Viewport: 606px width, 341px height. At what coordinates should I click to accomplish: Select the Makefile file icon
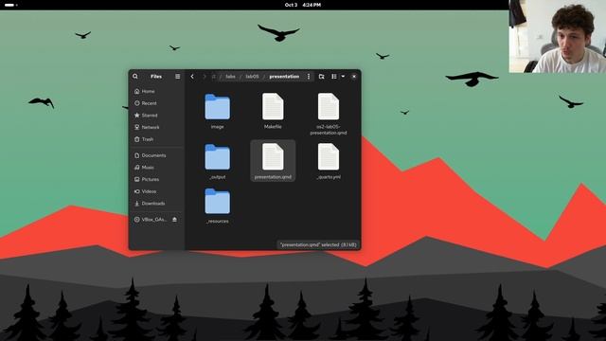point(273,106)
